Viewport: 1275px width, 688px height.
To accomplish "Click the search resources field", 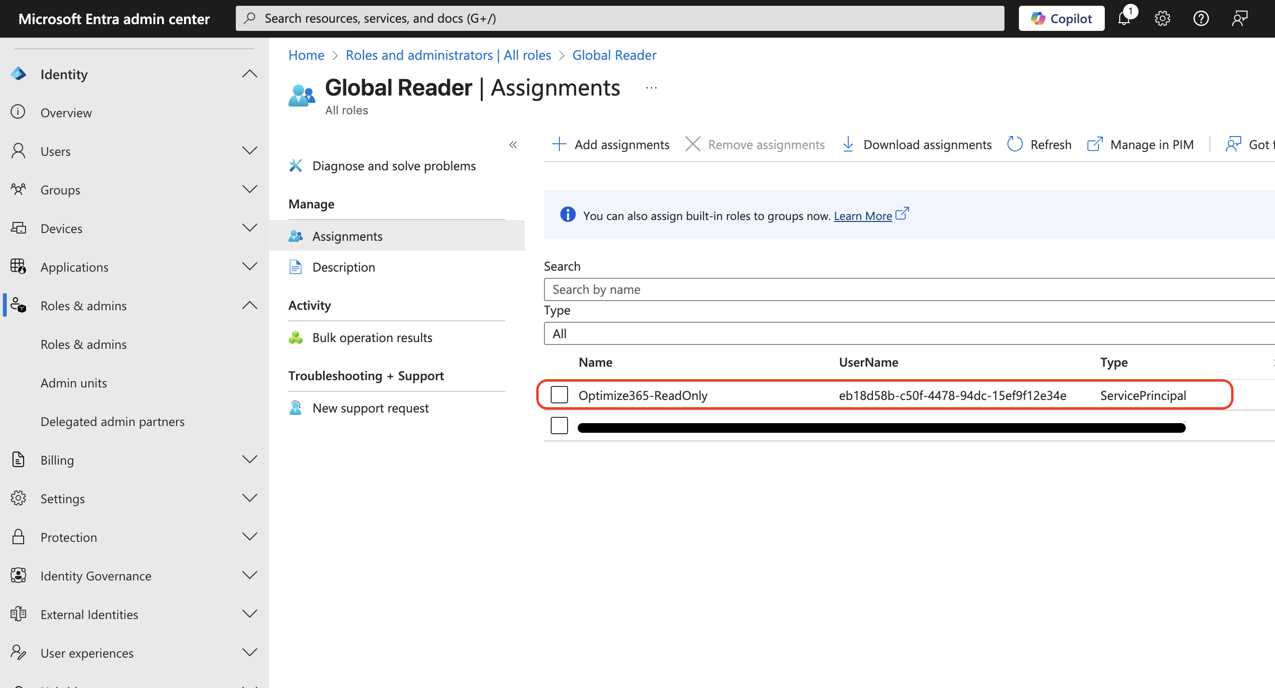I will (620, 18).
